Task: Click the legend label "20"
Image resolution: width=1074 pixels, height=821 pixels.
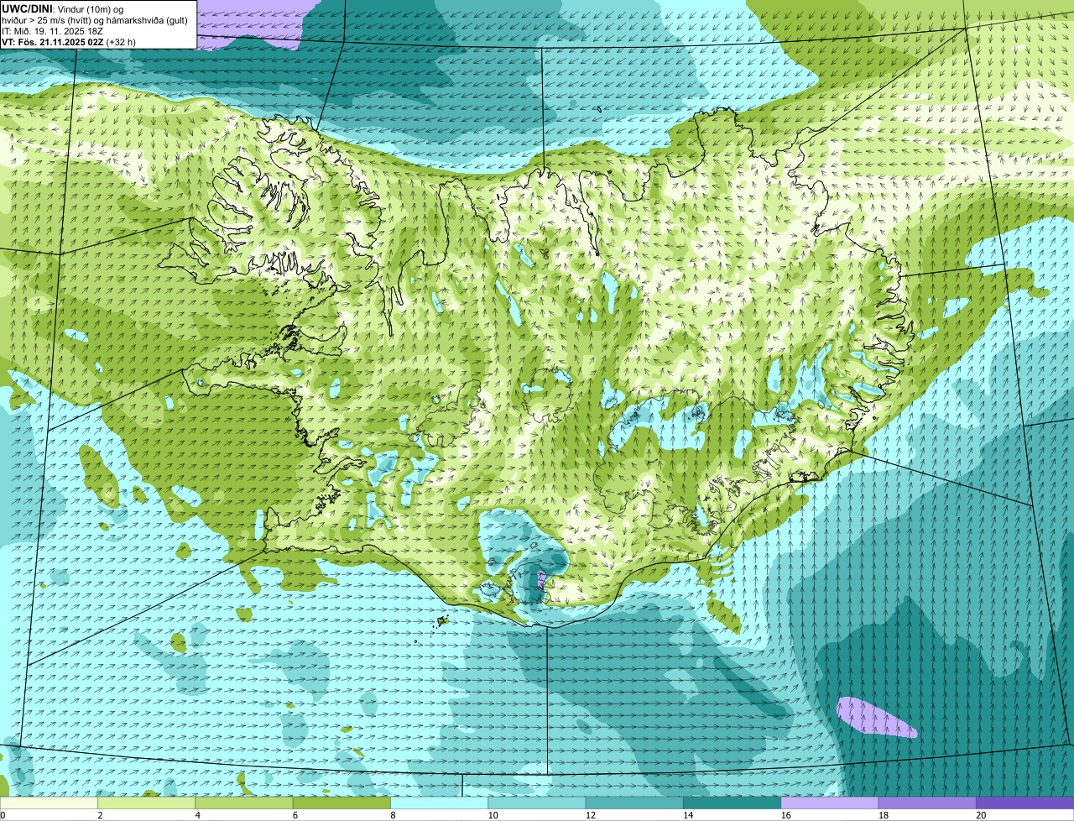Action: (x=981, y=815)
